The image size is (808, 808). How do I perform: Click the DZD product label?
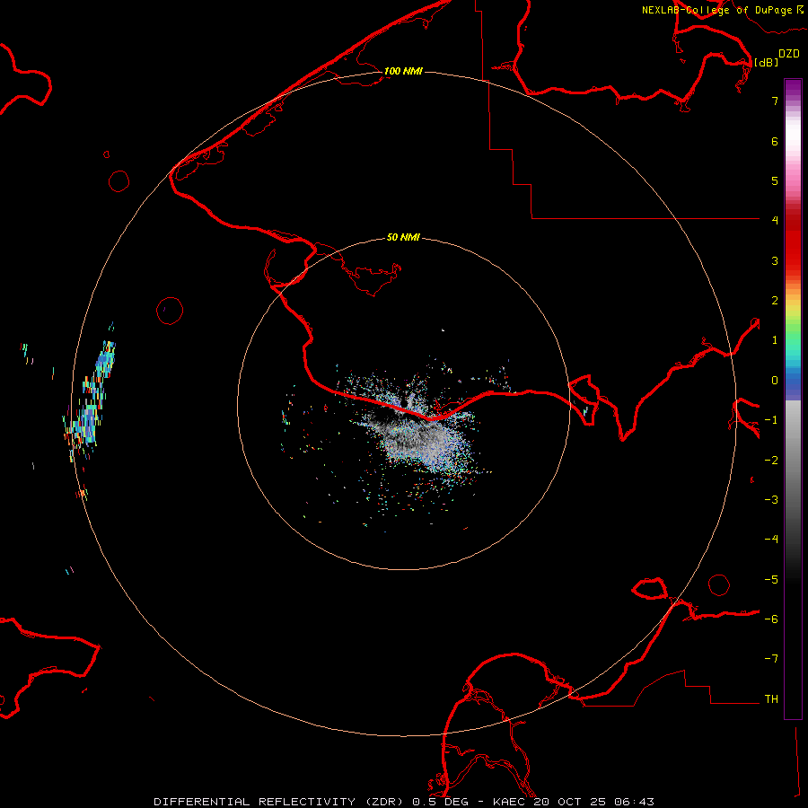pos(789,54)
